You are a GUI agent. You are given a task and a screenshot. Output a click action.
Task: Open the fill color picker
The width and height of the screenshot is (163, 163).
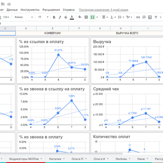pos(80,17)
